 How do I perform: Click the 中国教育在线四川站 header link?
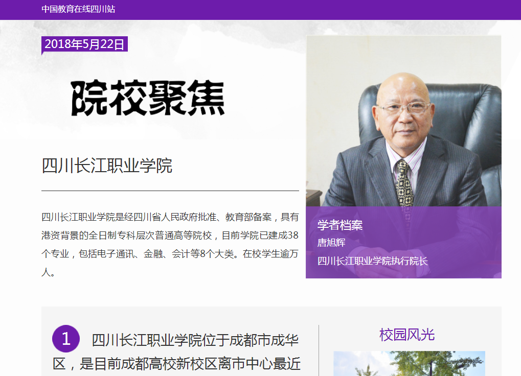[78, 9]
